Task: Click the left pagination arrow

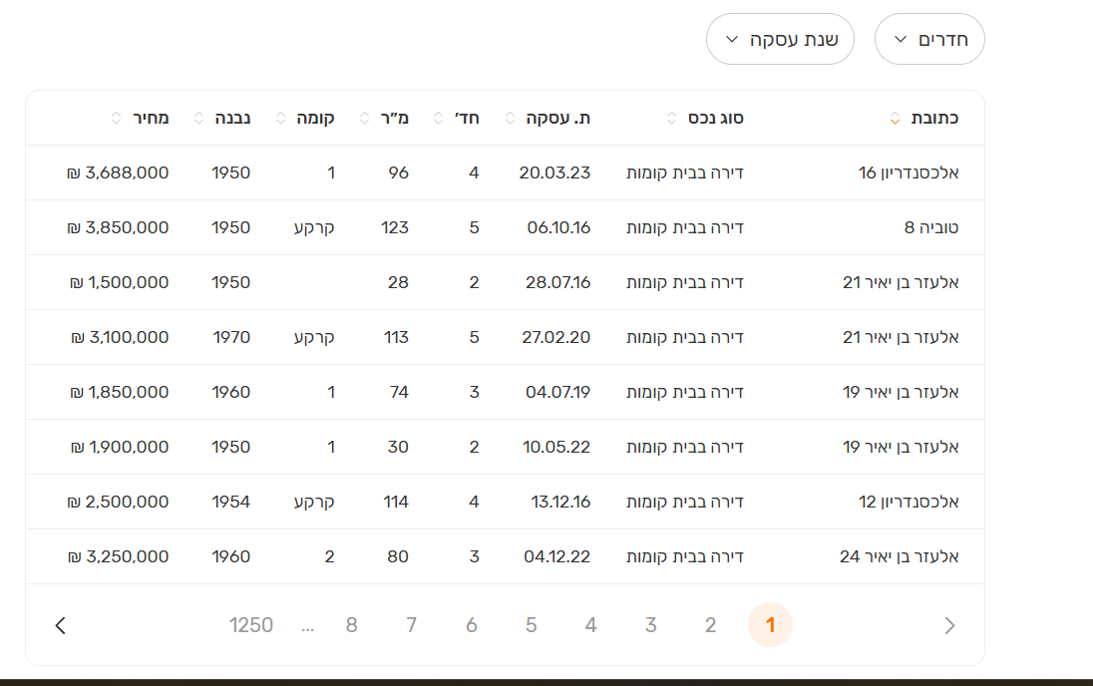Action: pos(61,625)
